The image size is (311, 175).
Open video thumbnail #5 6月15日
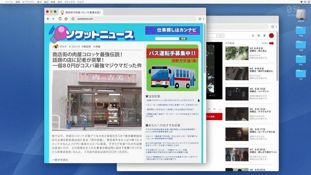coord(237,114)
